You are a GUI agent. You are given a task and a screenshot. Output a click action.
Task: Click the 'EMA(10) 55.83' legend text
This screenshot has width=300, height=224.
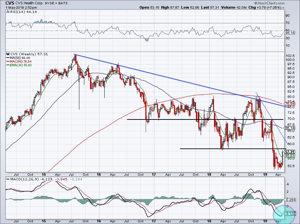click(20, 65)
